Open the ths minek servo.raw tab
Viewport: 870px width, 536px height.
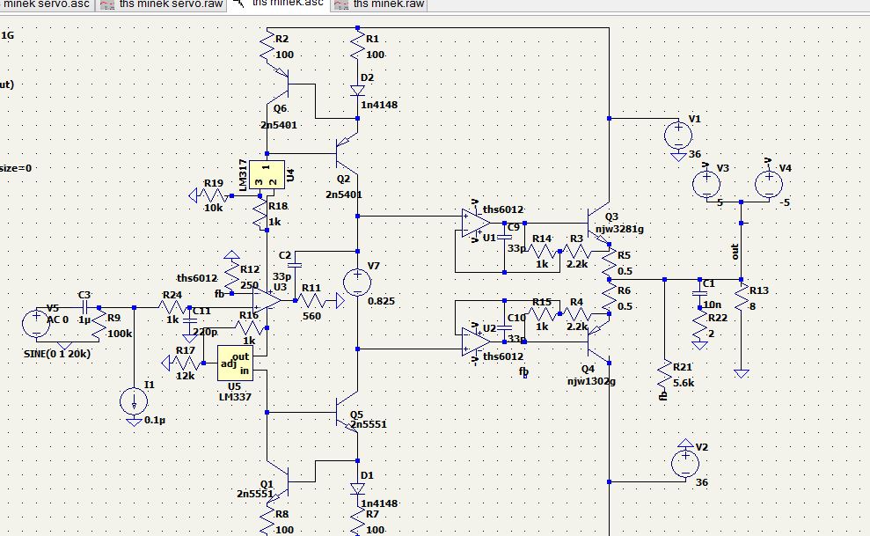click(163, 4)
